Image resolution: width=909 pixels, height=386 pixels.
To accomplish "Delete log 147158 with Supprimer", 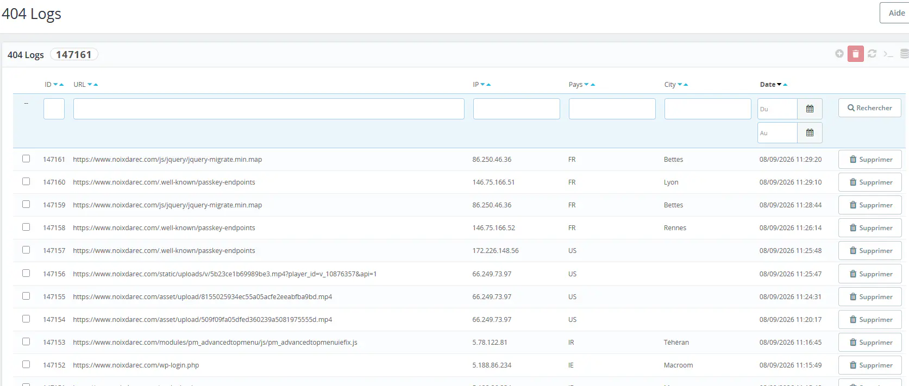I will 870,228.
